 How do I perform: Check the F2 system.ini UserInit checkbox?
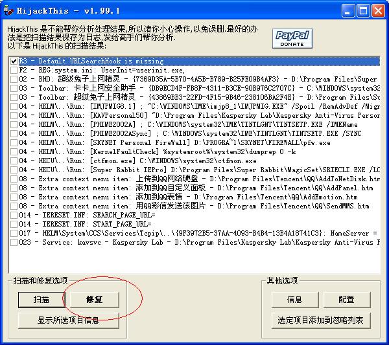tap(14, 71)
